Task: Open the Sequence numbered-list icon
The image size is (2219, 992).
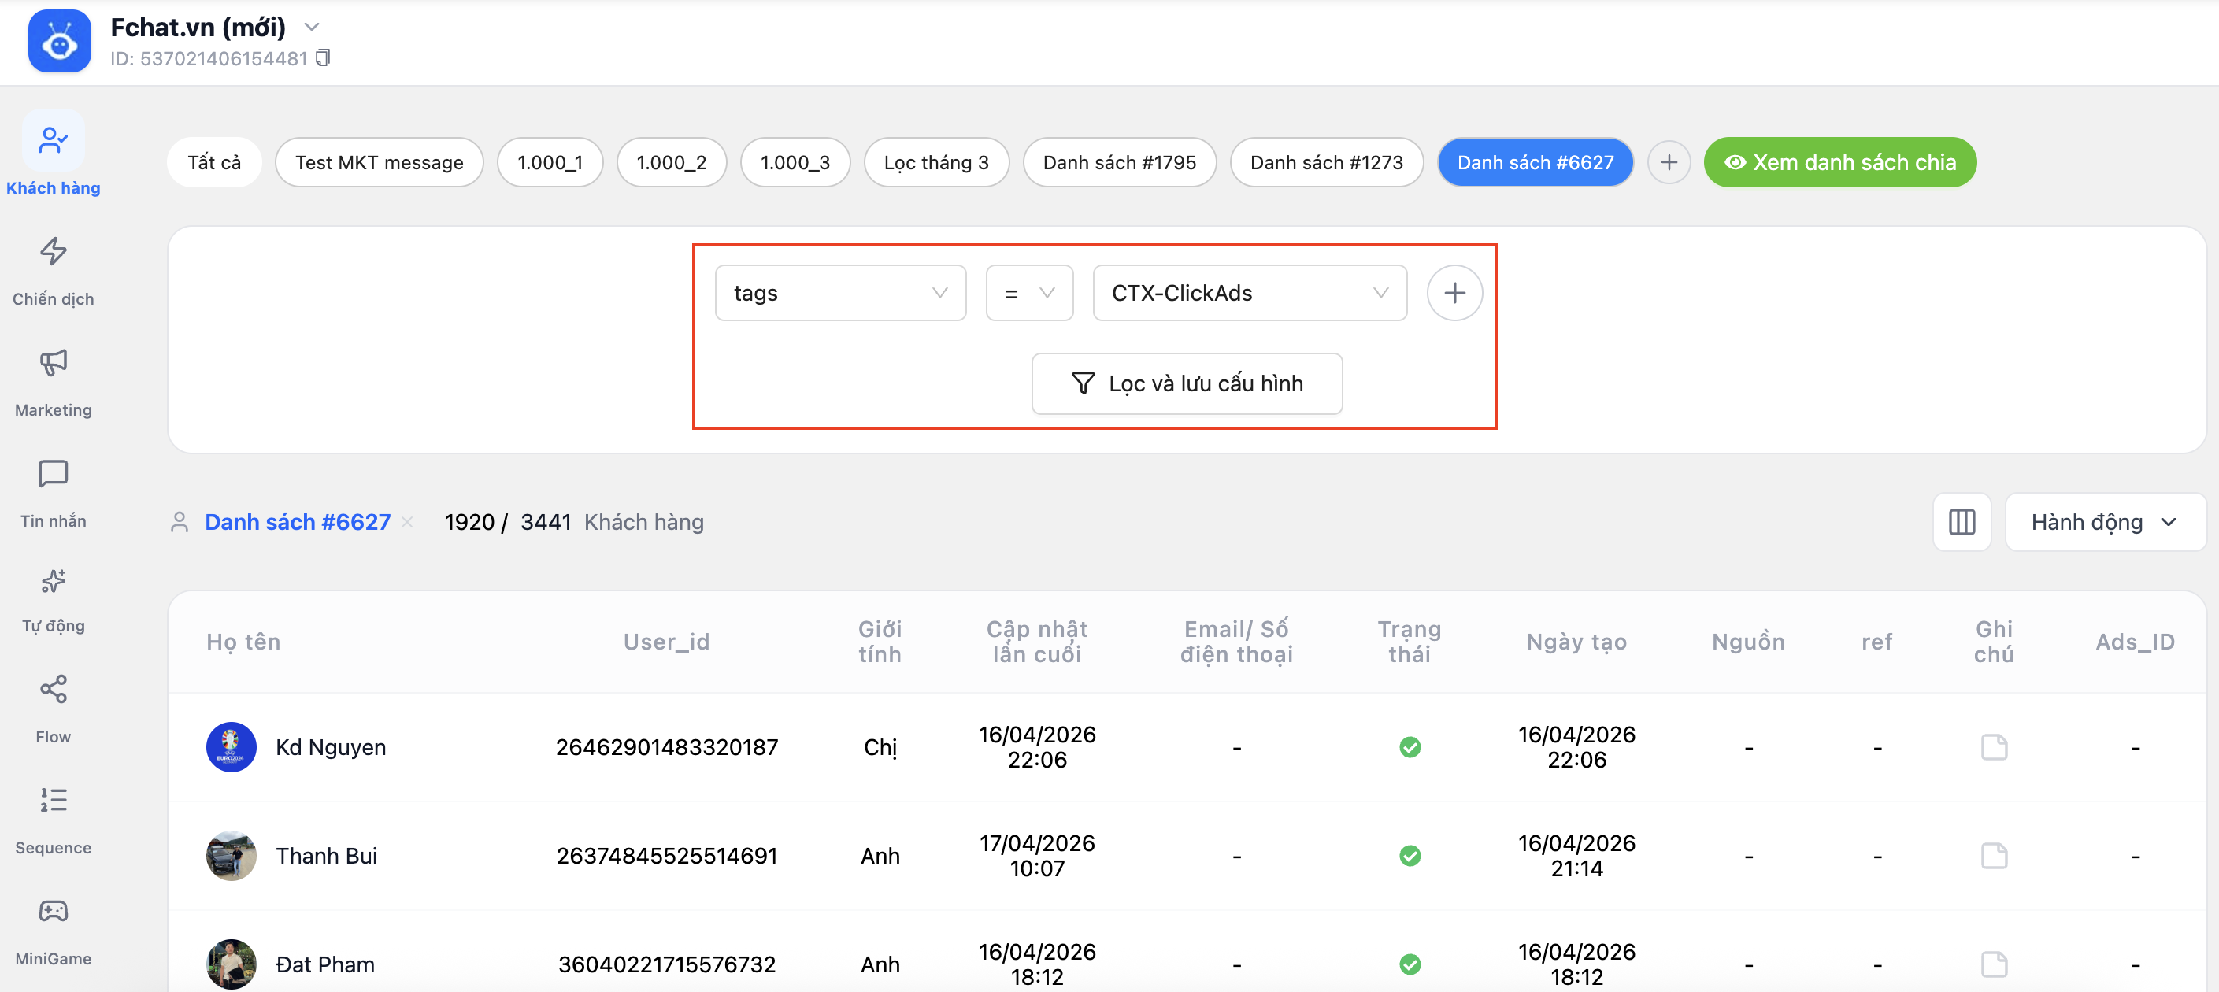Action: 53,800
